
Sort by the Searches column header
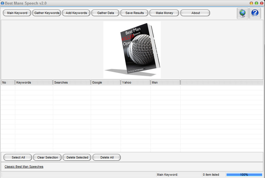point(72,82)
